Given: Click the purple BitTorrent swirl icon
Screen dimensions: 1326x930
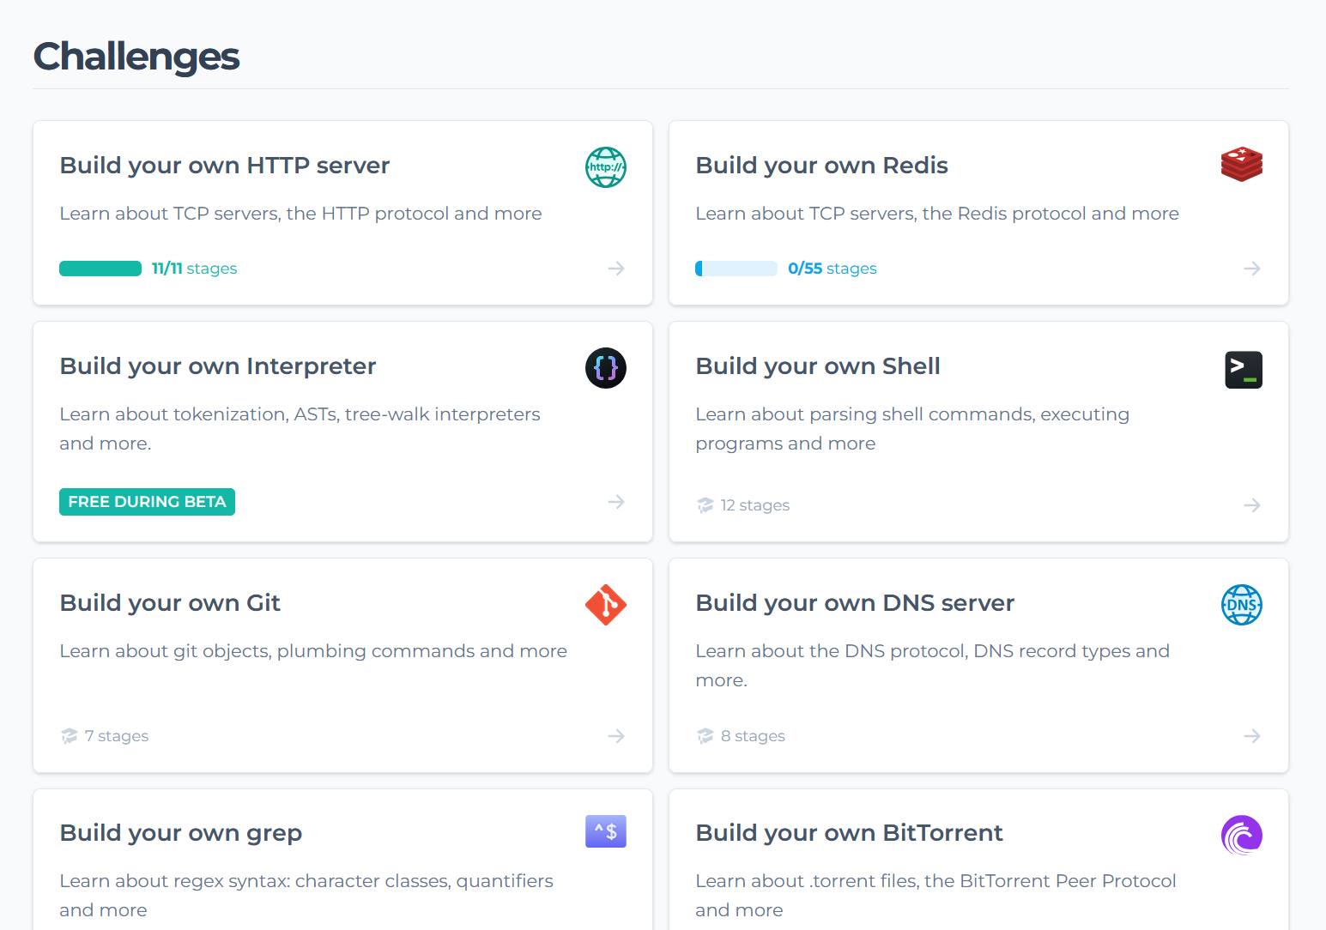Looking at the screenshot, I should pyautogui.click(x=1241, y=836).
